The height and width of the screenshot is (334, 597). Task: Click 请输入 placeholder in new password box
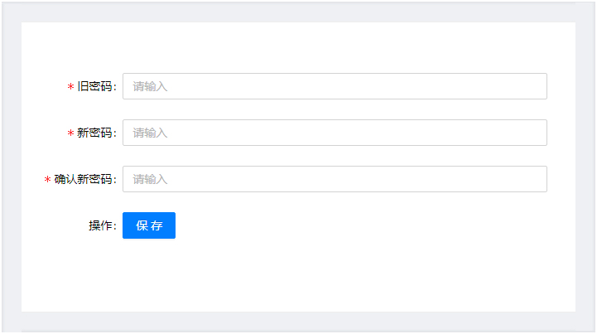[150, 133]
